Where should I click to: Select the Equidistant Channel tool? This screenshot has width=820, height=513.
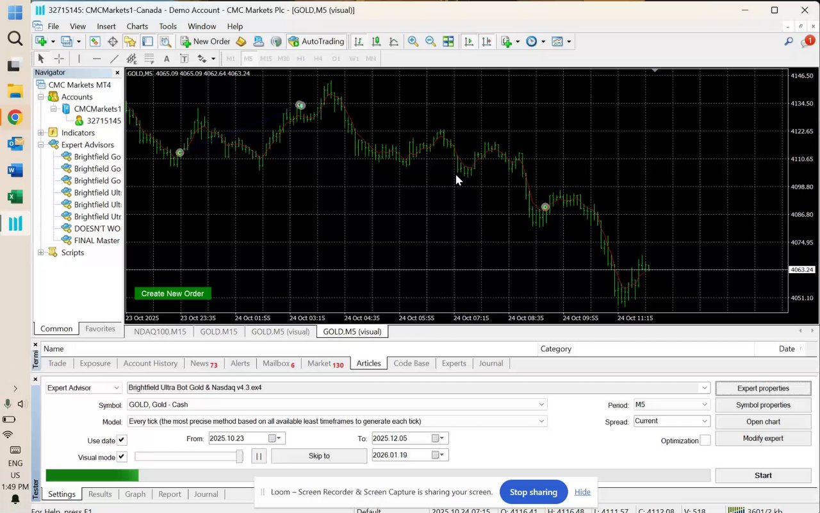131,58
